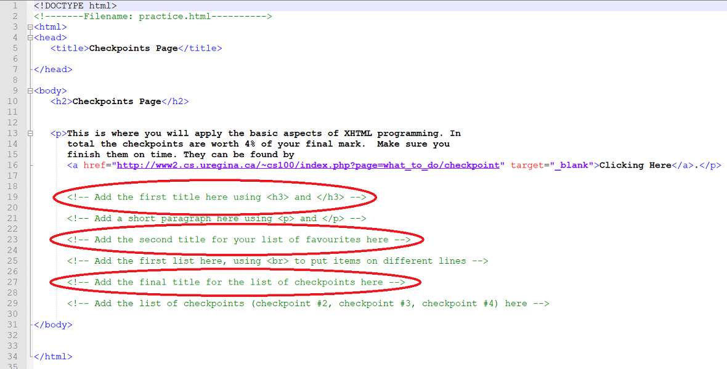This screenshot has width=727, height=369.
Task: Click the 'Add the list of checkpoints' comment
Action: point(308,304)
